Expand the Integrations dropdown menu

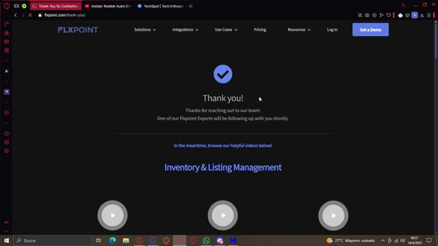pyautogui.click(x=185, y=29)
